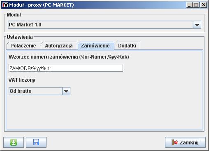Open the VAT liczony dropdown with Od brutto
This screenshot has width=209, height=151.
point(39,91)
